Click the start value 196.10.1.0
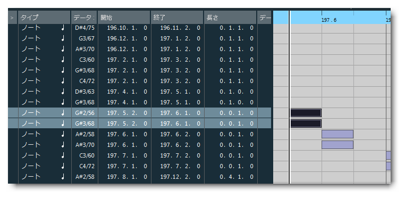 pyautogui.click(x=127, y=28)
